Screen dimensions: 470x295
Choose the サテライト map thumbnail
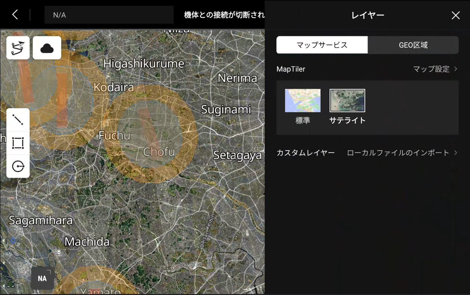click(347, 100)
